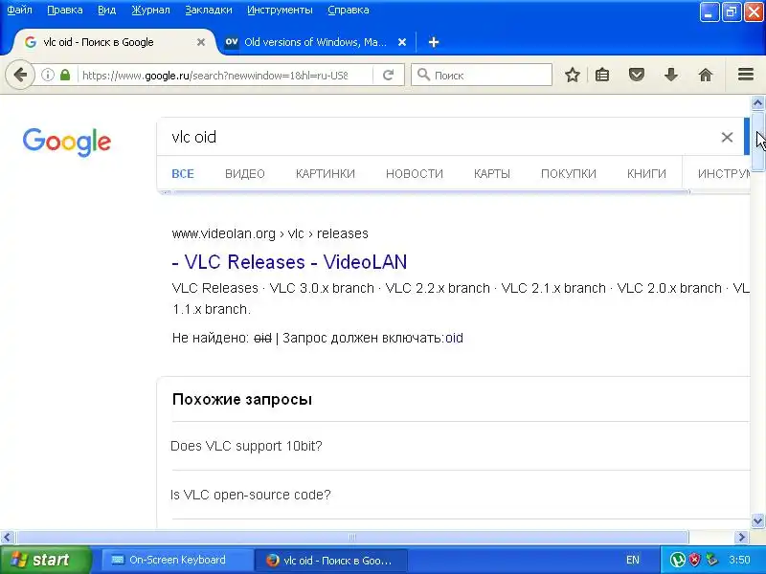Switch to ПОКУПКИ results

[x=569, y=174]
